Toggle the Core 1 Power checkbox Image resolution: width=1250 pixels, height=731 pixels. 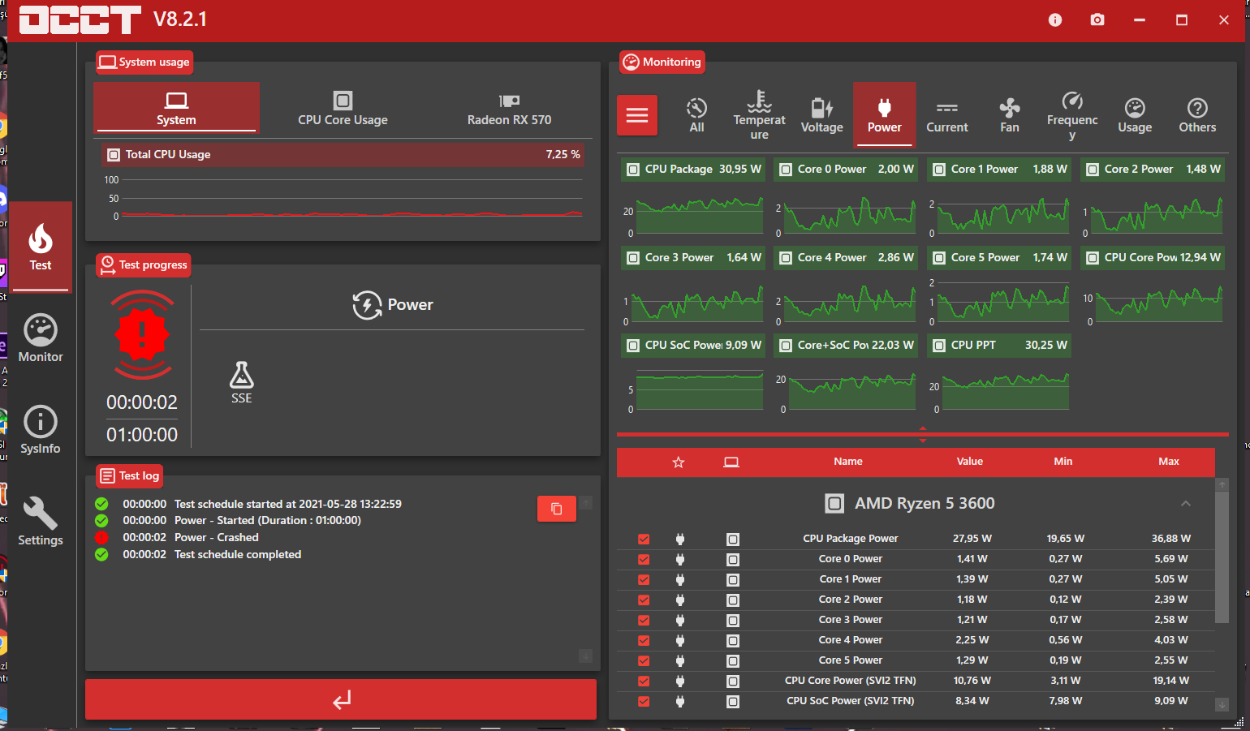tap(644, 580)
